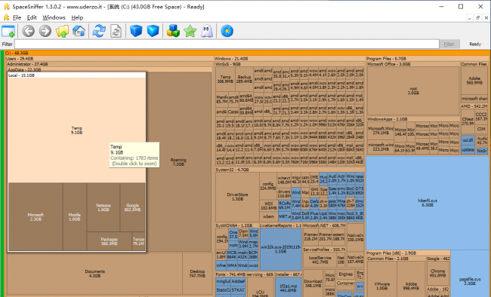Select the root 3.0GB block
The image size is (491, 297).
coord(413,91)
